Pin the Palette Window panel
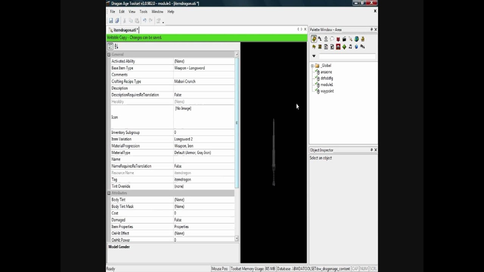 tap(371, 29)
